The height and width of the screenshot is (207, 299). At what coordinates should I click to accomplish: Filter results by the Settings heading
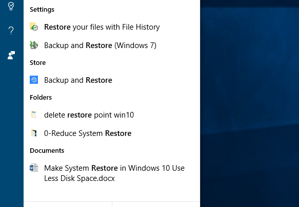[42, 10]
